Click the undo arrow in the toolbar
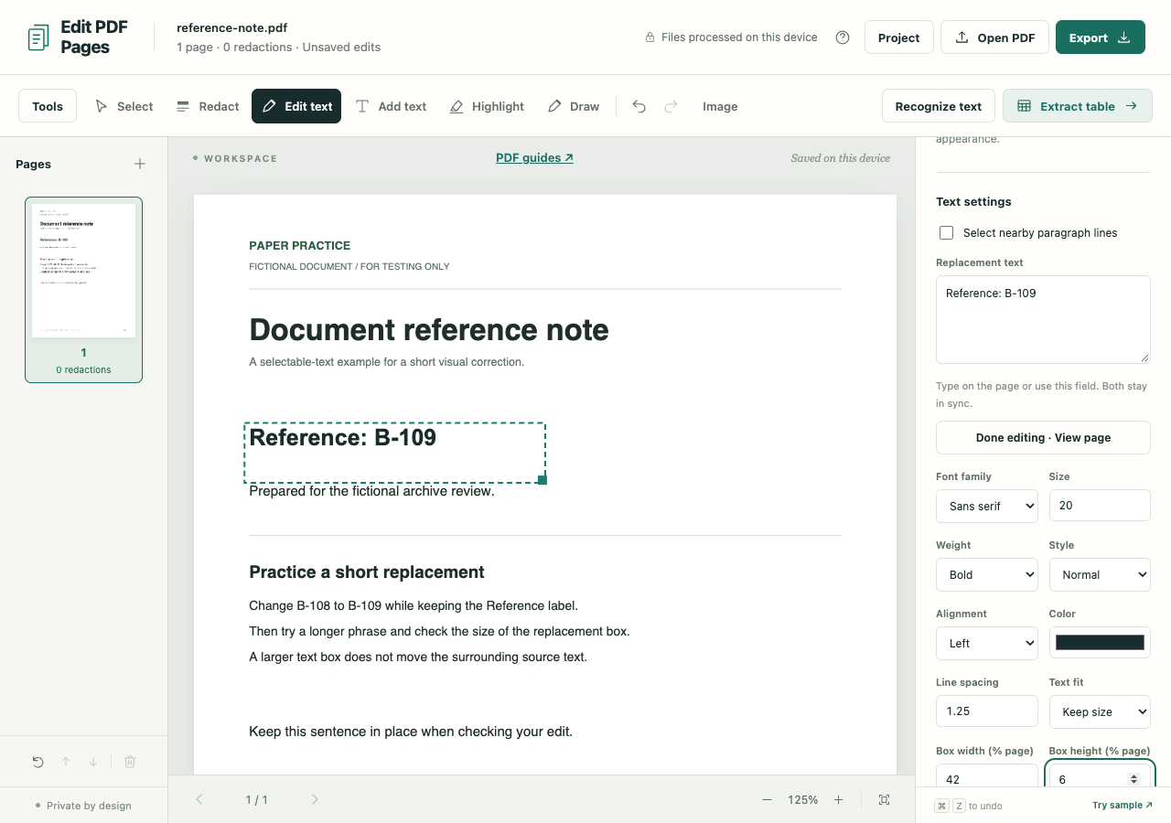Screen dimensions: 1171x823 tap(639, 106)
